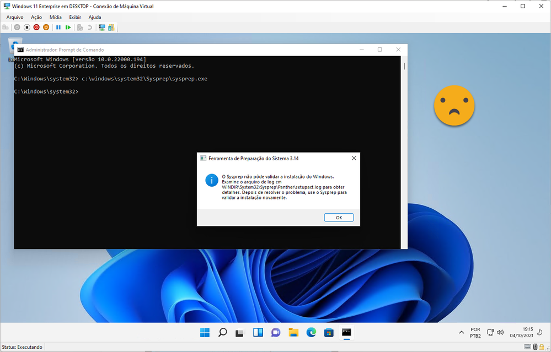
Task: Click the keyboard icon in VM status bar
Action: pos(527,346)
